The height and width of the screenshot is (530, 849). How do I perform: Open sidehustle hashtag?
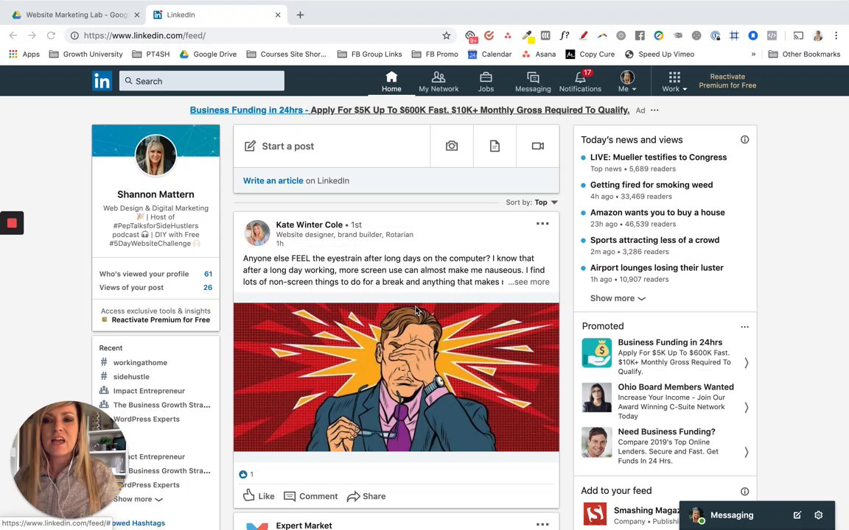131,376
